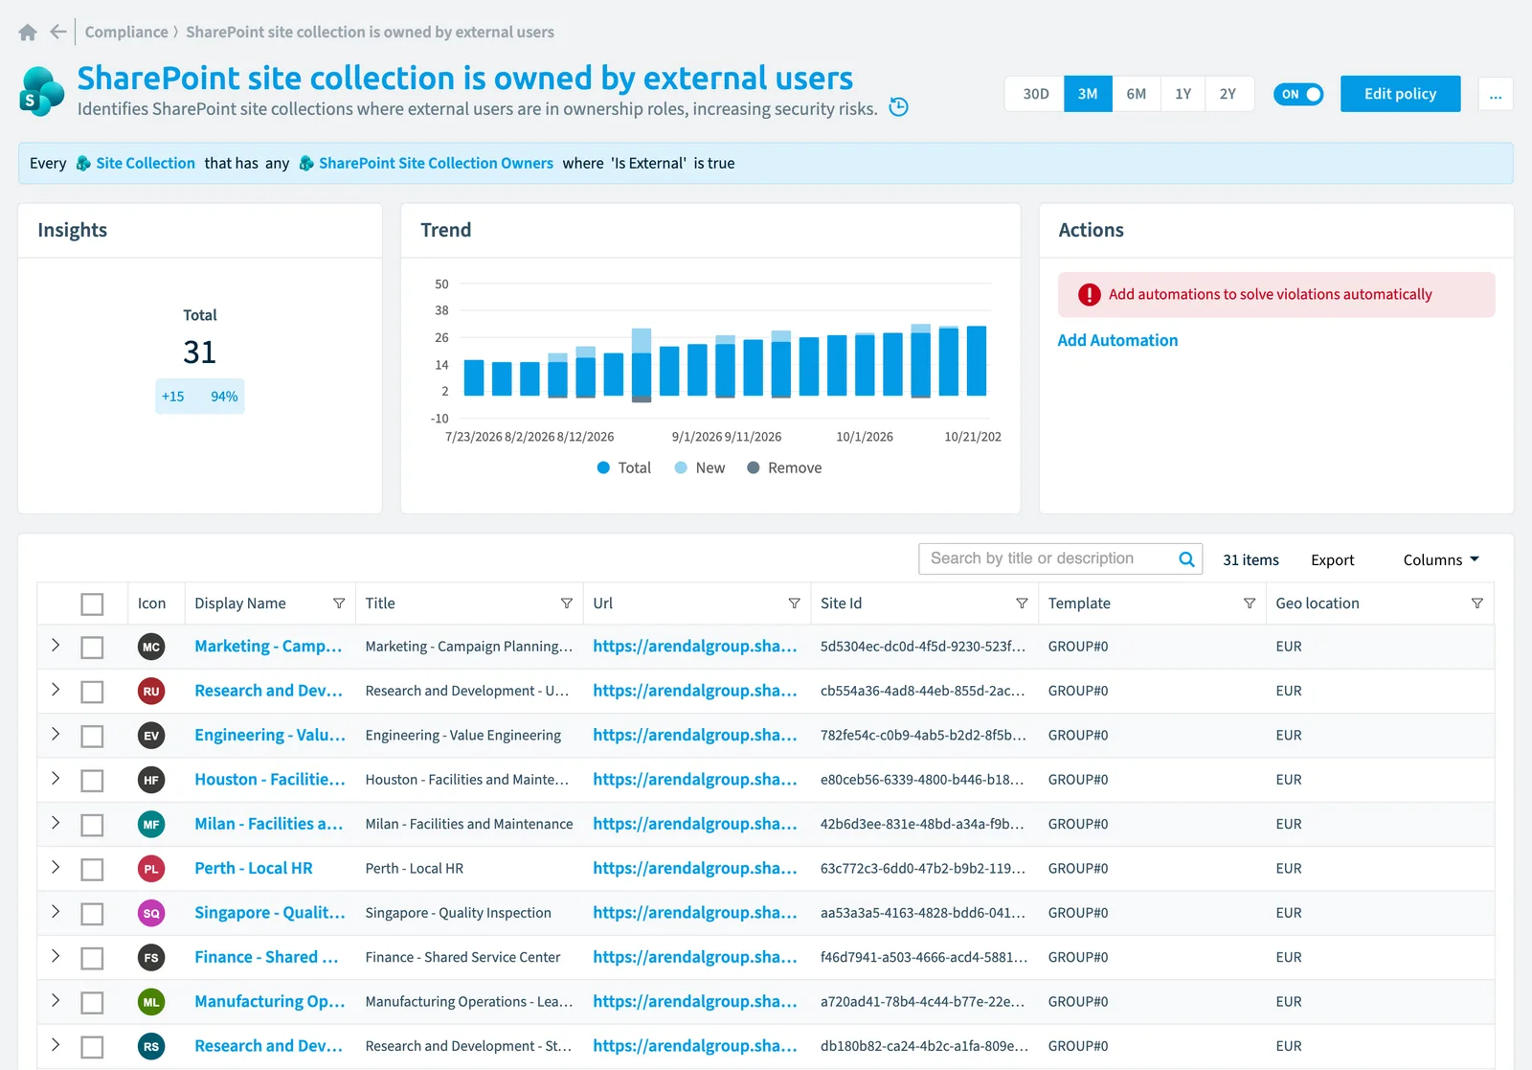The width and height of the screenshot is (1532, 1070).
Task: Expand the Research and Dev RU row
Action: (x=56, y=690)
